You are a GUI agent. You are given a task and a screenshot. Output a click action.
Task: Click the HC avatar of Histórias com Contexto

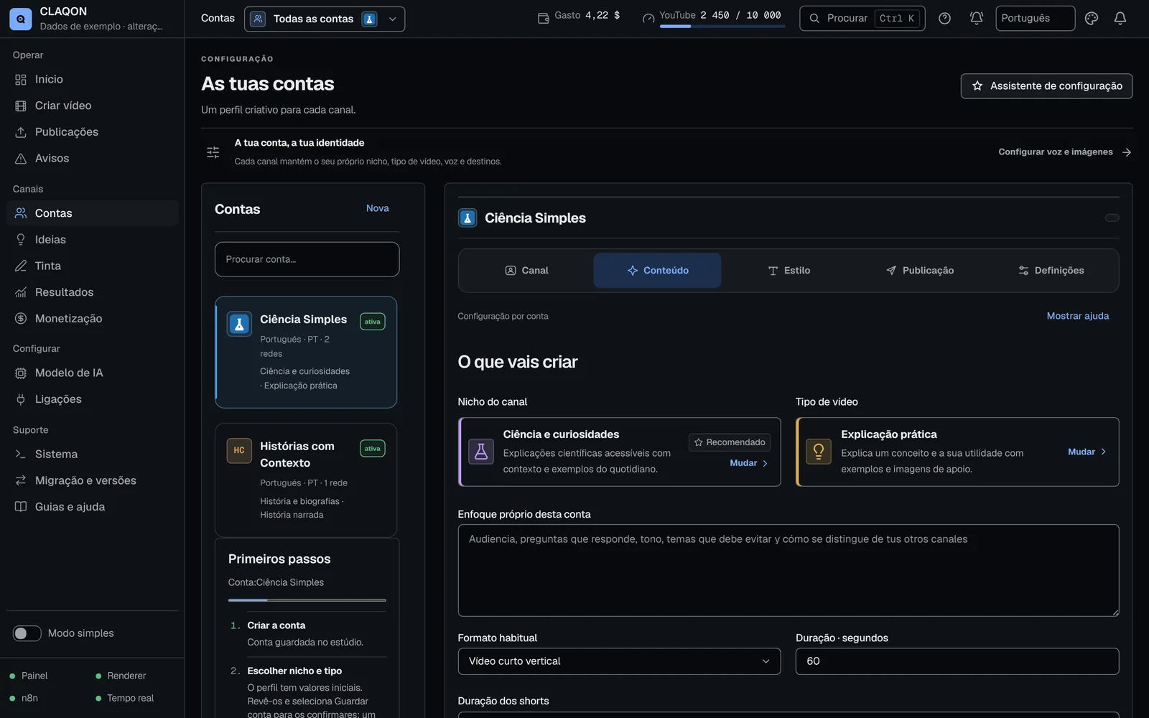(239, 450)
